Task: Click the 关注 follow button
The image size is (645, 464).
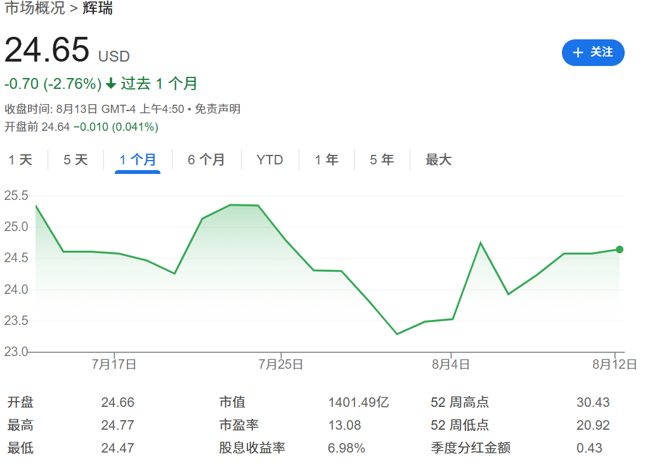Action: coord(593,53)
